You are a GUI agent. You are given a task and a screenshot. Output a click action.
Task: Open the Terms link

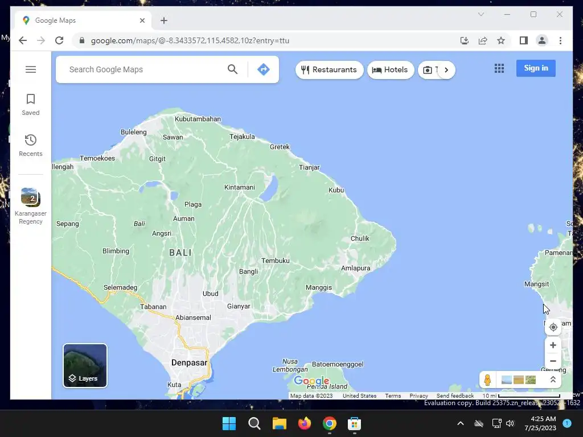point(393,396)
